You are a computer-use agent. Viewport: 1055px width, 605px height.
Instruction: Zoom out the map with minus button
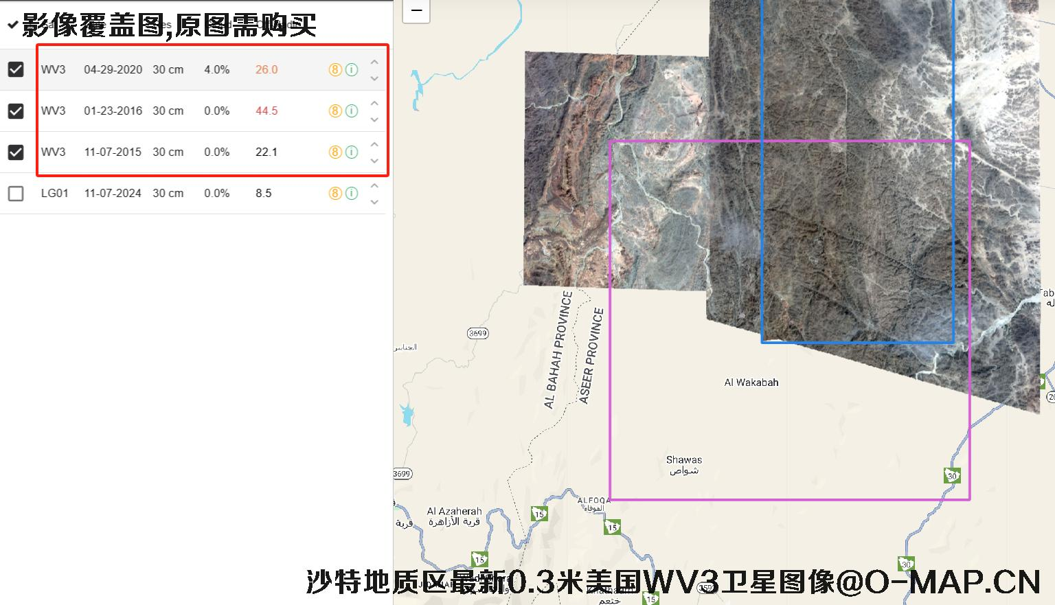point(416,10)
